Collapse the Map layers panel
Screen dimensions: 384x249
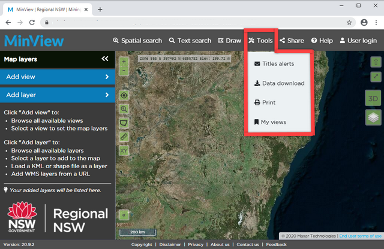pyautogui.click(x=105, y=59)
